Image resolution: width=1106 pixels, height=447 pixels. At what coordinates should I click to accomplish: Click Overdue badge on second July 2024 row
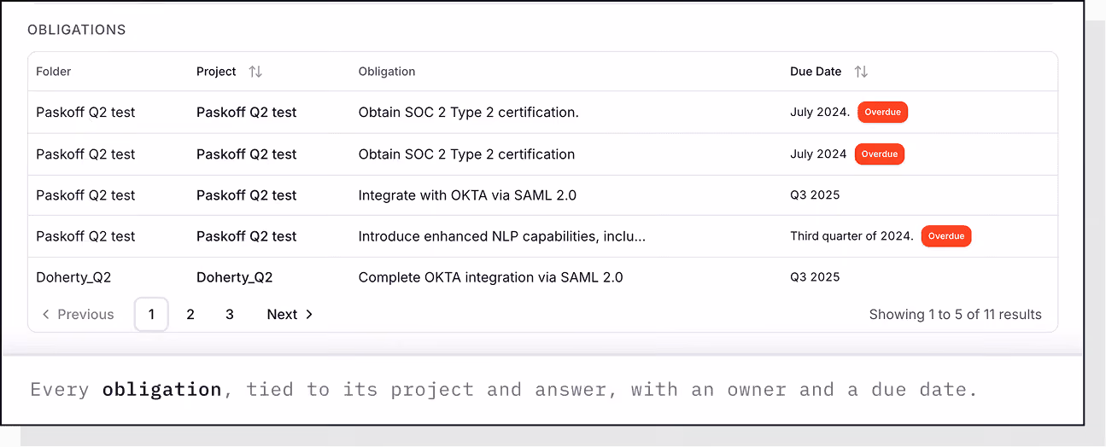pyautogui.click(x=879, y=154)
